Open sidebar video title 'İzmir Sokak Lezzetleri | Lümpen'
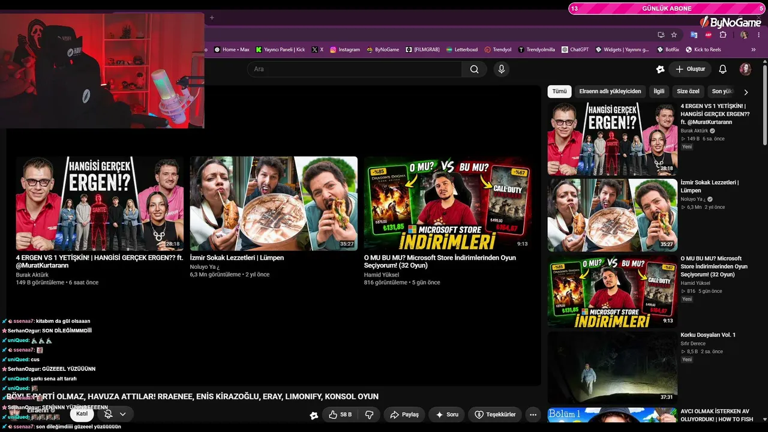This screenshot has width=768, height=432. click(x=710, y=186)
